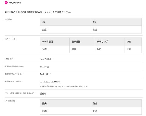Click the Android 12 value
The image size is (146, 116).
45,74
